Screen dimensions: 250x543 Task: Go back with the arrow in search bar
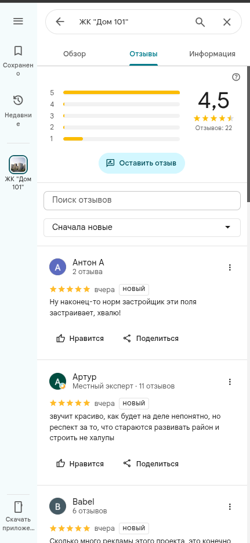pyautogui.click(x=60, y=22)
